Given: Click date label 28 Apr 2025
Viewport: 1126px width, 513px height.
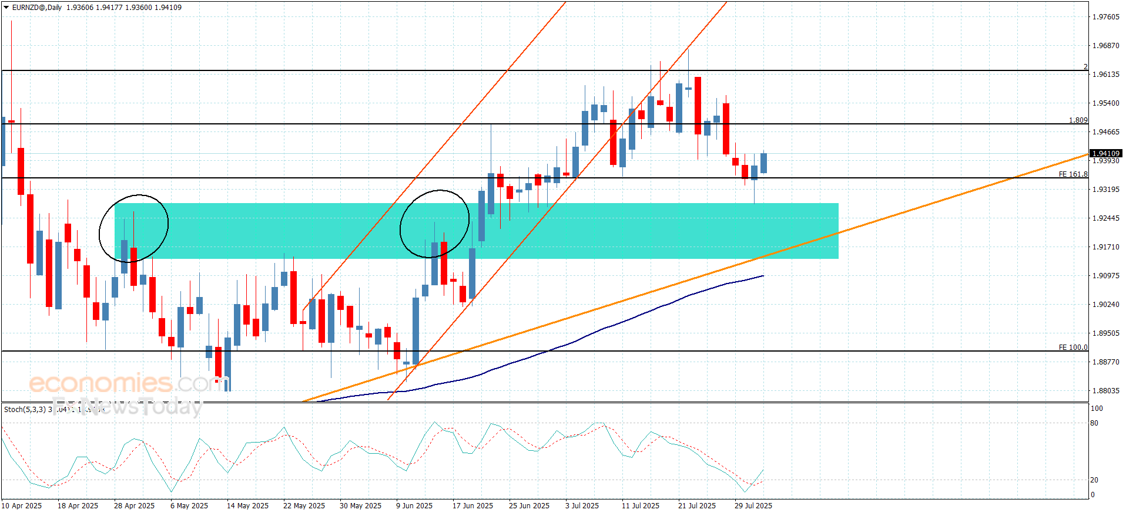Looking at the screenshot, I should tap(135, 506).
